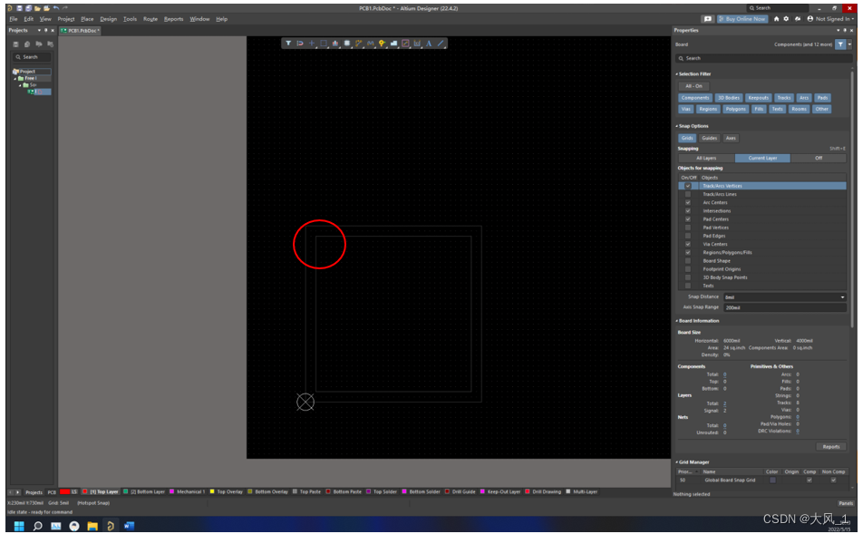This screenshot has width=863, height=534.
Task: Toggle the Track/Arcs Vertices snapping checkbox
Action: tap(687, 186)
